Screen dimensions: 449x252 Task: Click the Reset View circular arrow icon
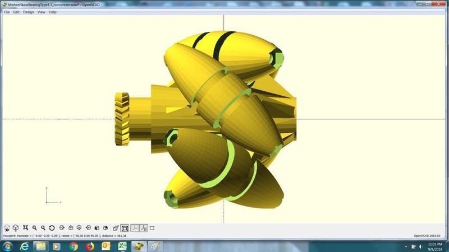(52, 228)
